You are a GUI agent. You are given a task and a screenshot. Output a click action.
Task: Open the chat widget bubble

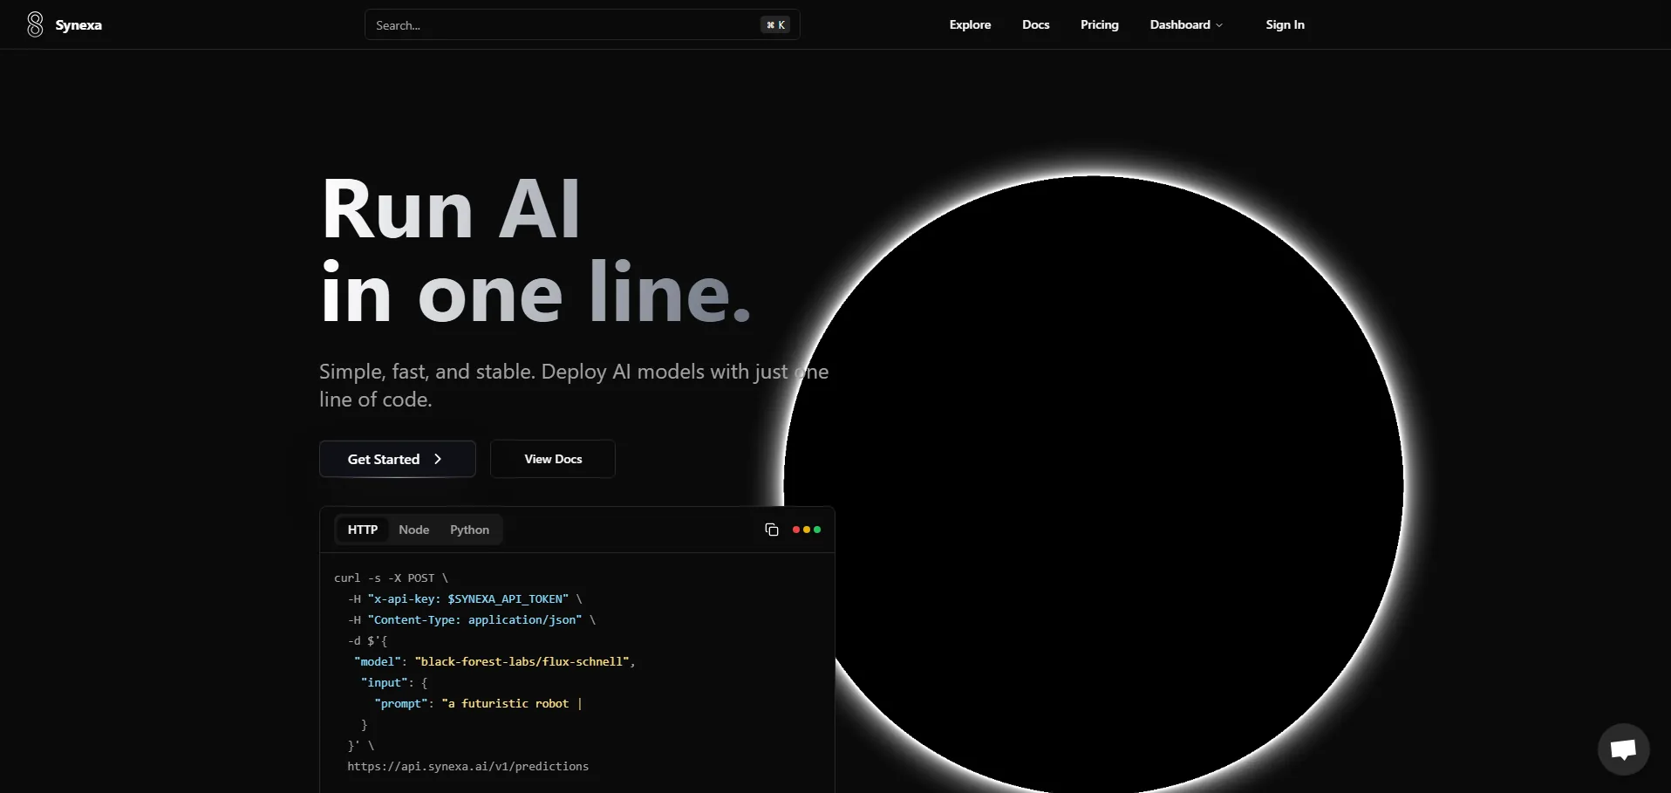click(1623, 749)
